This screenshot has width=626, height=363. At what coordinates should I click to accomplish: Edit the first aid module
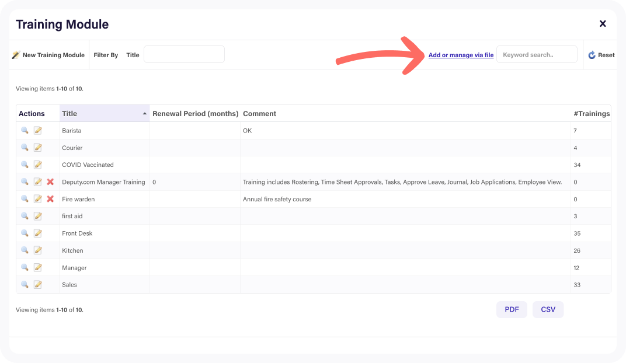point(38,216)
